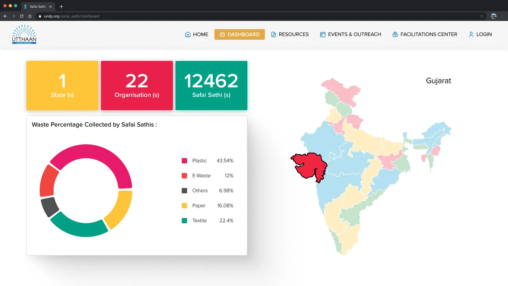Open a new tab with plus icon
The height and width of the screenshot is (286, 508).
point(61,6)
